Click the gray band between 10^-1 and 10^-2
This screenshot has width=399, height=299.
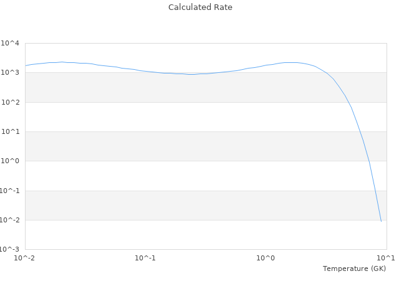[187, 206]
